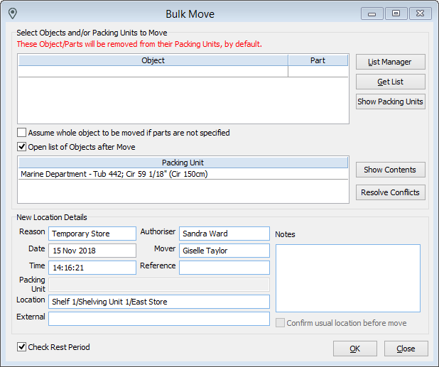
Task: Click inside the Notes text area
Action: coord(348,278)
